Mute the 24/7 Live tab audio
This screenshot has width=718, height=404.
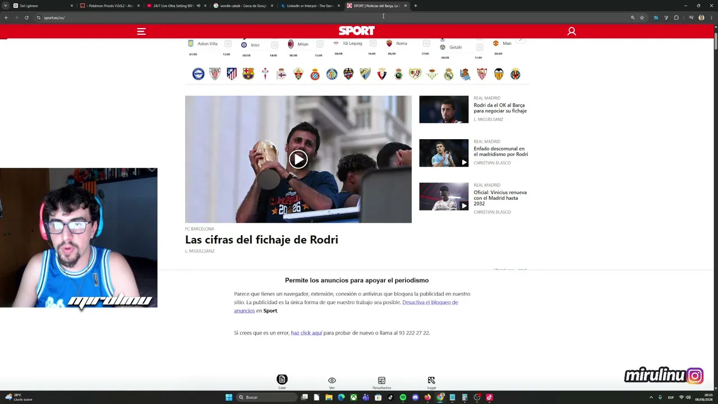(x=198, y=6)
